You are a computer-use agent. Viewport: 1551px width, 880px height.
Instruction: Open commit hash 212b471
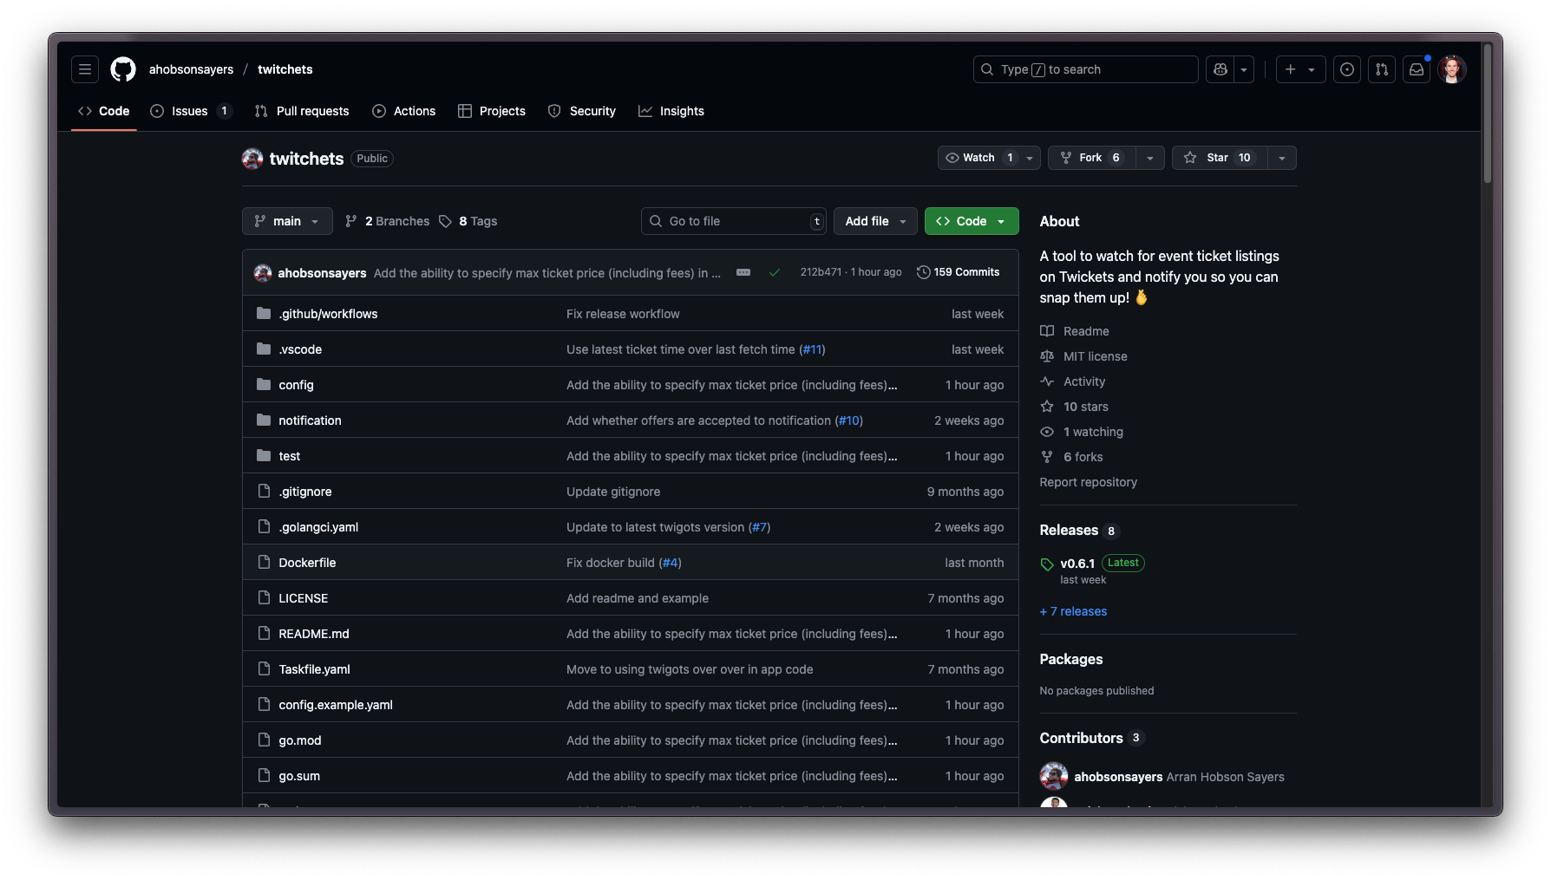click(821, 272)
